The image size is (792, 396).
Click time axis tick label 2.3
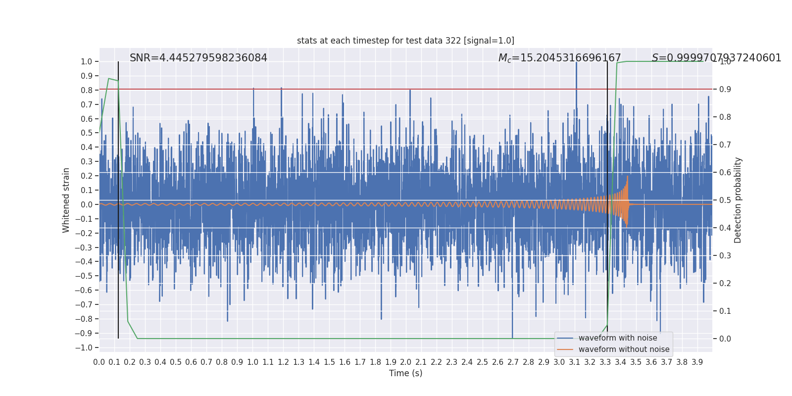click(x=452, y=362)
